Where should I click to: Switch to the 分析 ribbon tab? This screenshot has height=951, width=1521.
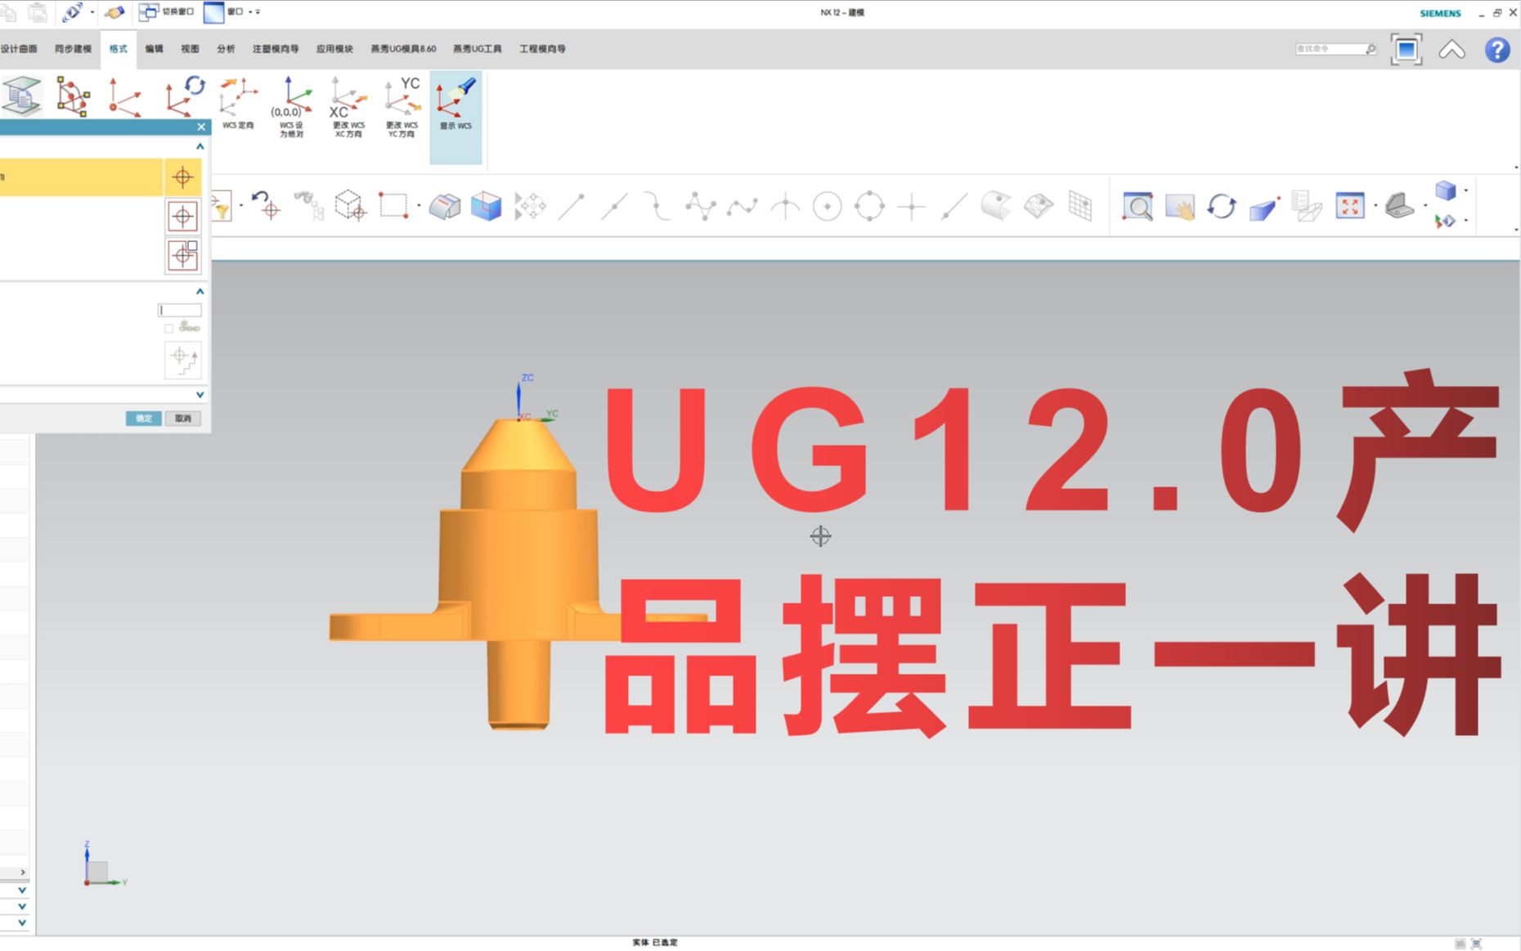(x=226, y=49)
